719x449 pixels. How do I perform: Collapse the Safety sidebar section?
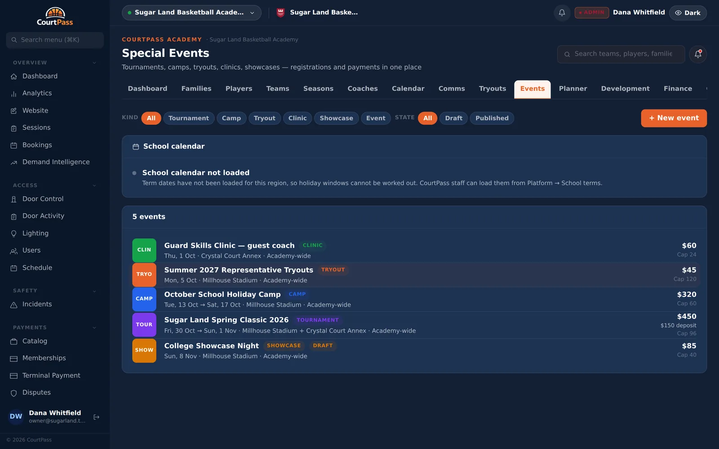click(x=94, y=291)
